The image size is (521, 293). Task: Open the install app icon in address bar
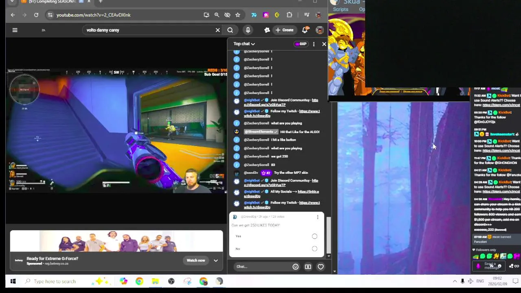click(x=206, y=15)
